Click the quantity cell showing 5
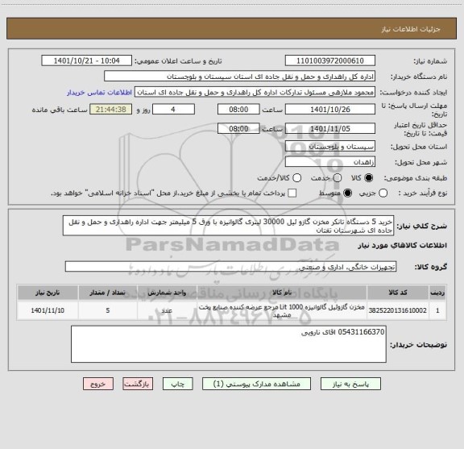Image resolution: width=464 pixels, height=449 pixels. (108, 310)
